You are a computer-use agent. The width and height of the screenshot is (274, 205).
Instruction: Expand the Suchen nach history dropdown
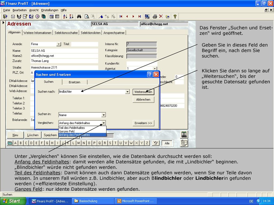pyautogui.click(x=128, y=92)
